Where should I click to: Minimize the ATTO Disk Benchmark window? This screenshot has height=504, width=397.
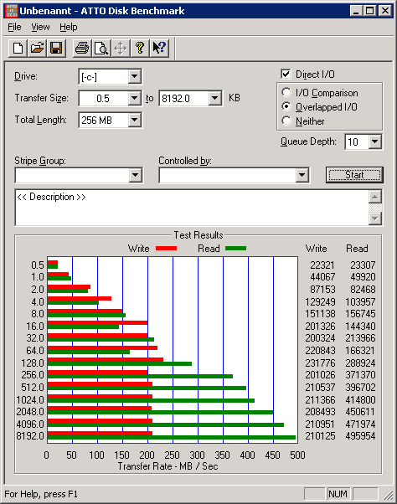pyautogui.click(x=356, y=11)
